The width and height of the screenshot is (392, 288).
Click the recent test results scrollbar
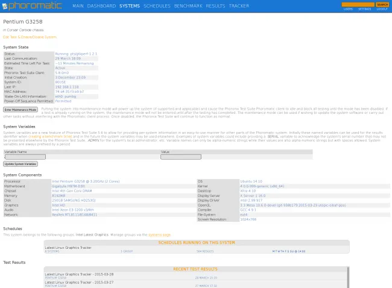point(348,277)
